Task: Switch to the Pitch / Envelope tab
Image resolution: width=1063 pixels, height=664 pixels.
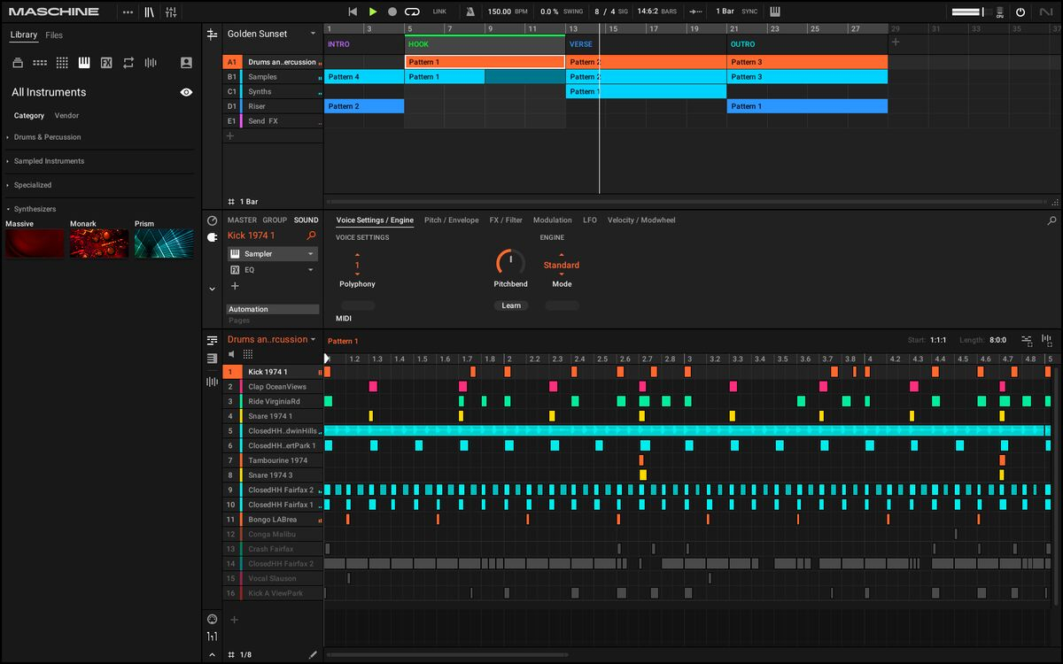Action: click(x=451, y=220)
